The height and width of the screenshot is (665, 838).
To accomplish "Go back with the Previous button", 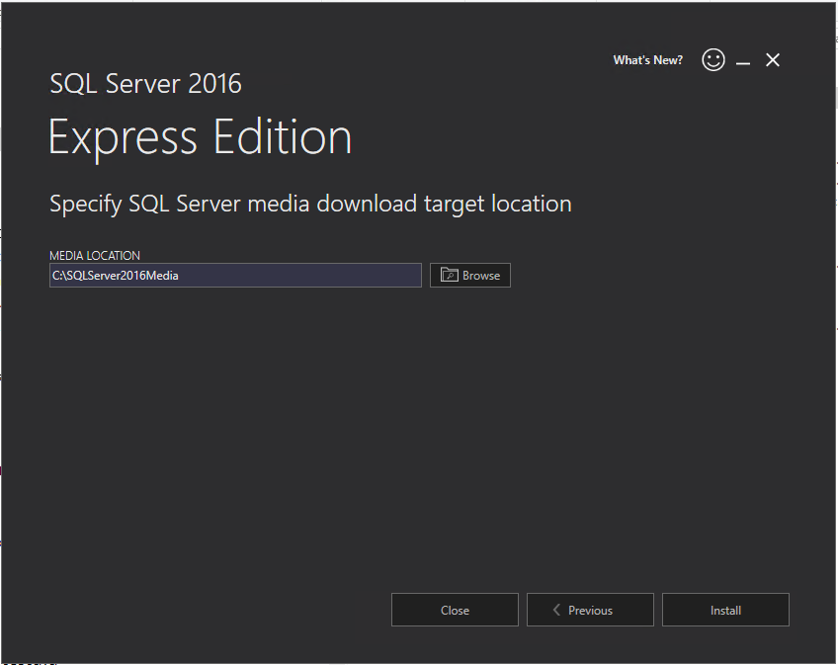I will [590, 610].
